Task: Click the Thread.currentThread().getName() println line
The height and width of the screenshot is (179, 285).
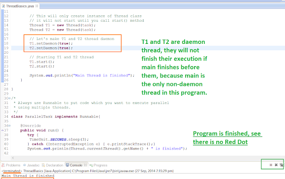Action: (107, 149)
